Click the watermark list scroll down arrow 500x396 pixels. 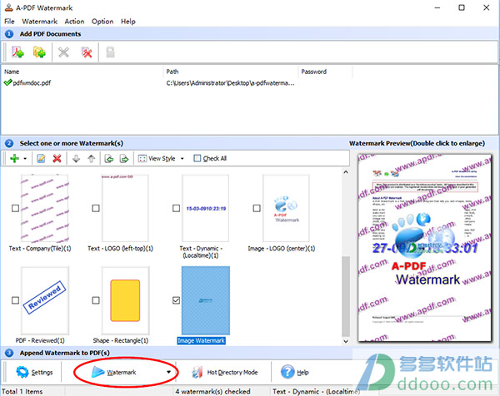click(346, 341)
